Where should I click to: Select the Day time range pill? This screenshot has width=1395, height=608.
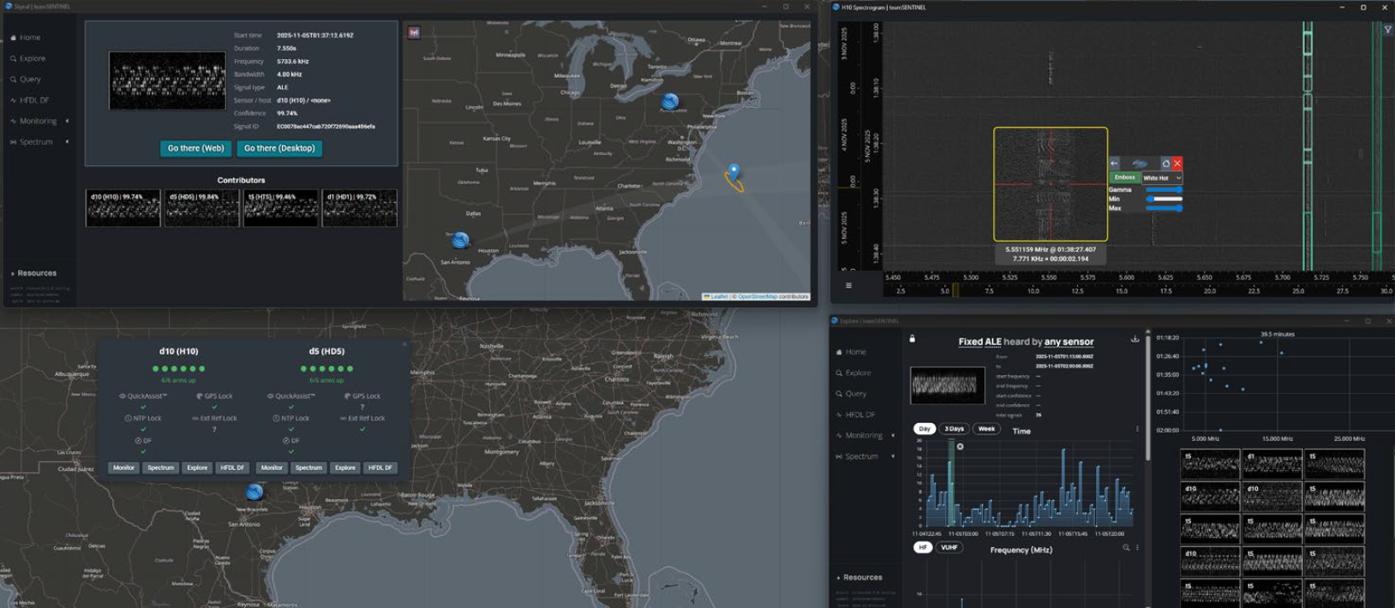tap(924, 429)
